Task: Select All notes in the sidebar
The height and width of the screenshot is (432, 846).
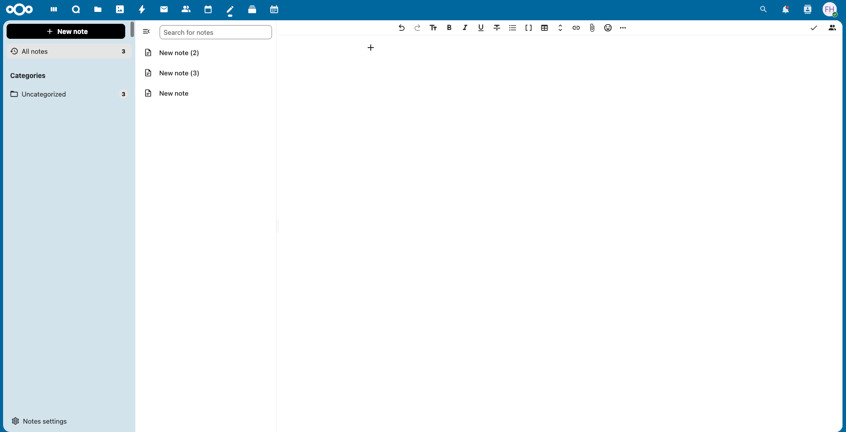Action: tap(34, 51)
